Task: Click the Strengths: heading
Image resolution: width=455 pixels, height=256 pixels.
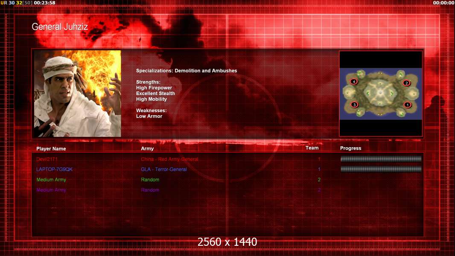Action: point(148,82)
